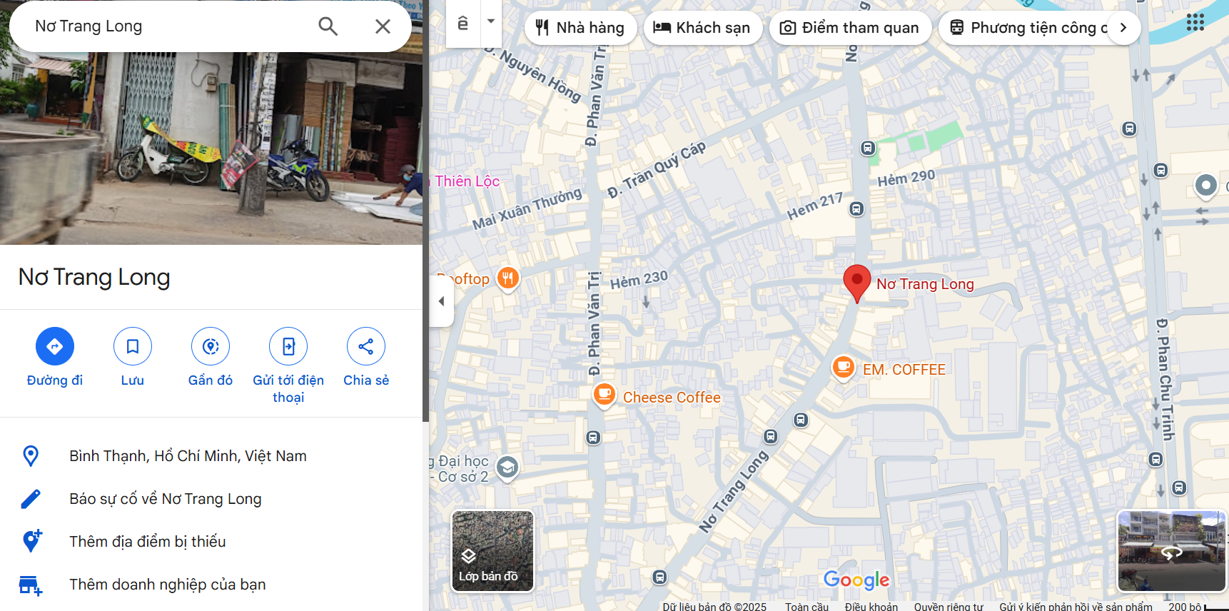Click the bus stop icon near Hẻm 217
Viewport: 1229px width, 611px height.
[856, 209]
